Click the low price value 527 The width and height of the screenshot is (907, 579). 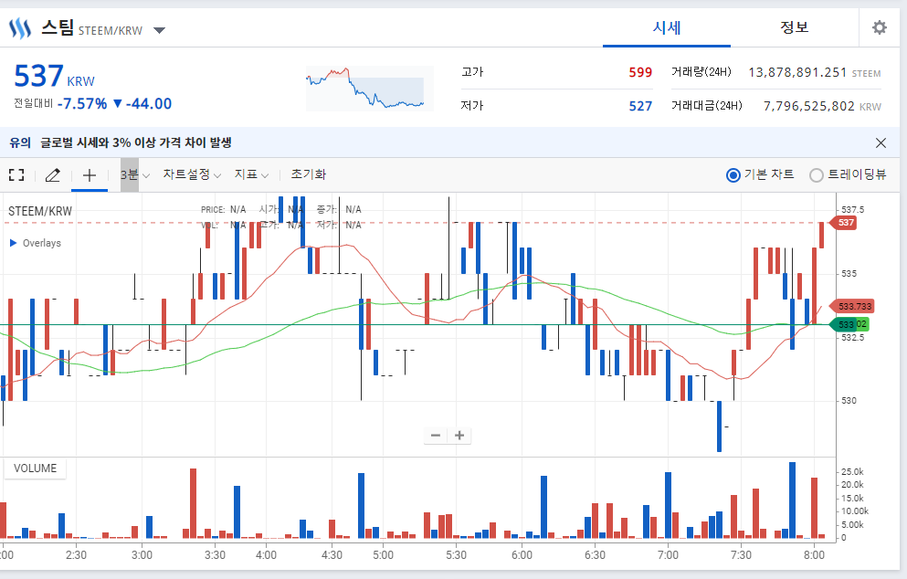tap(640, 106)
